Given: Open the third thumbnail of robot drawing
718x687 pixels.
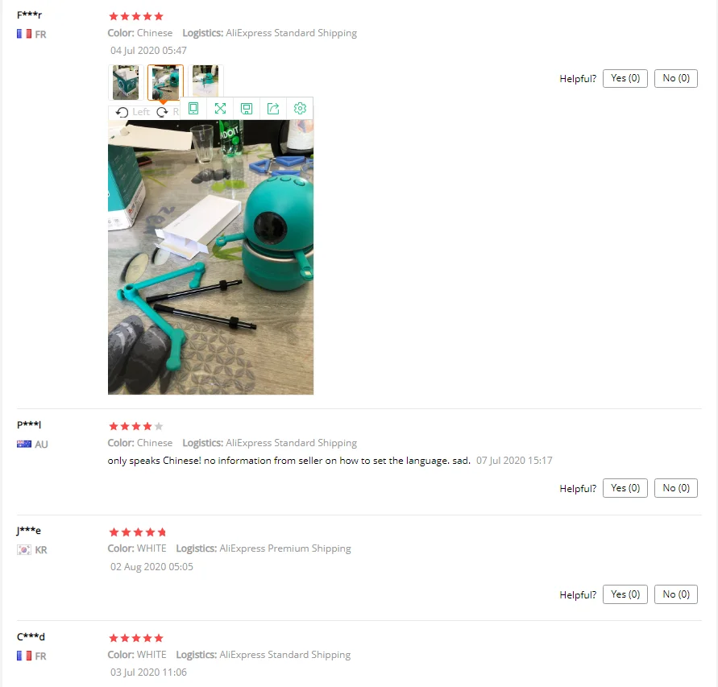Looking at the screenshot, I should tap(205, 81).
